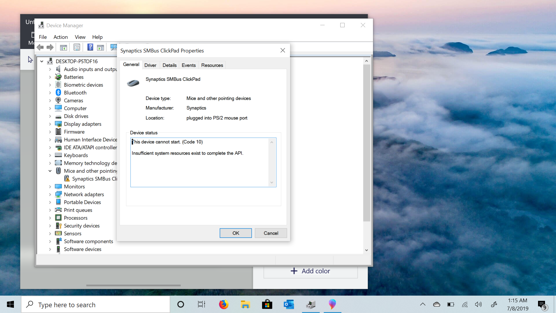Screen dimensions: 556x313
Task: Switch to the Events tab
Action: click(x=189, y=65)
